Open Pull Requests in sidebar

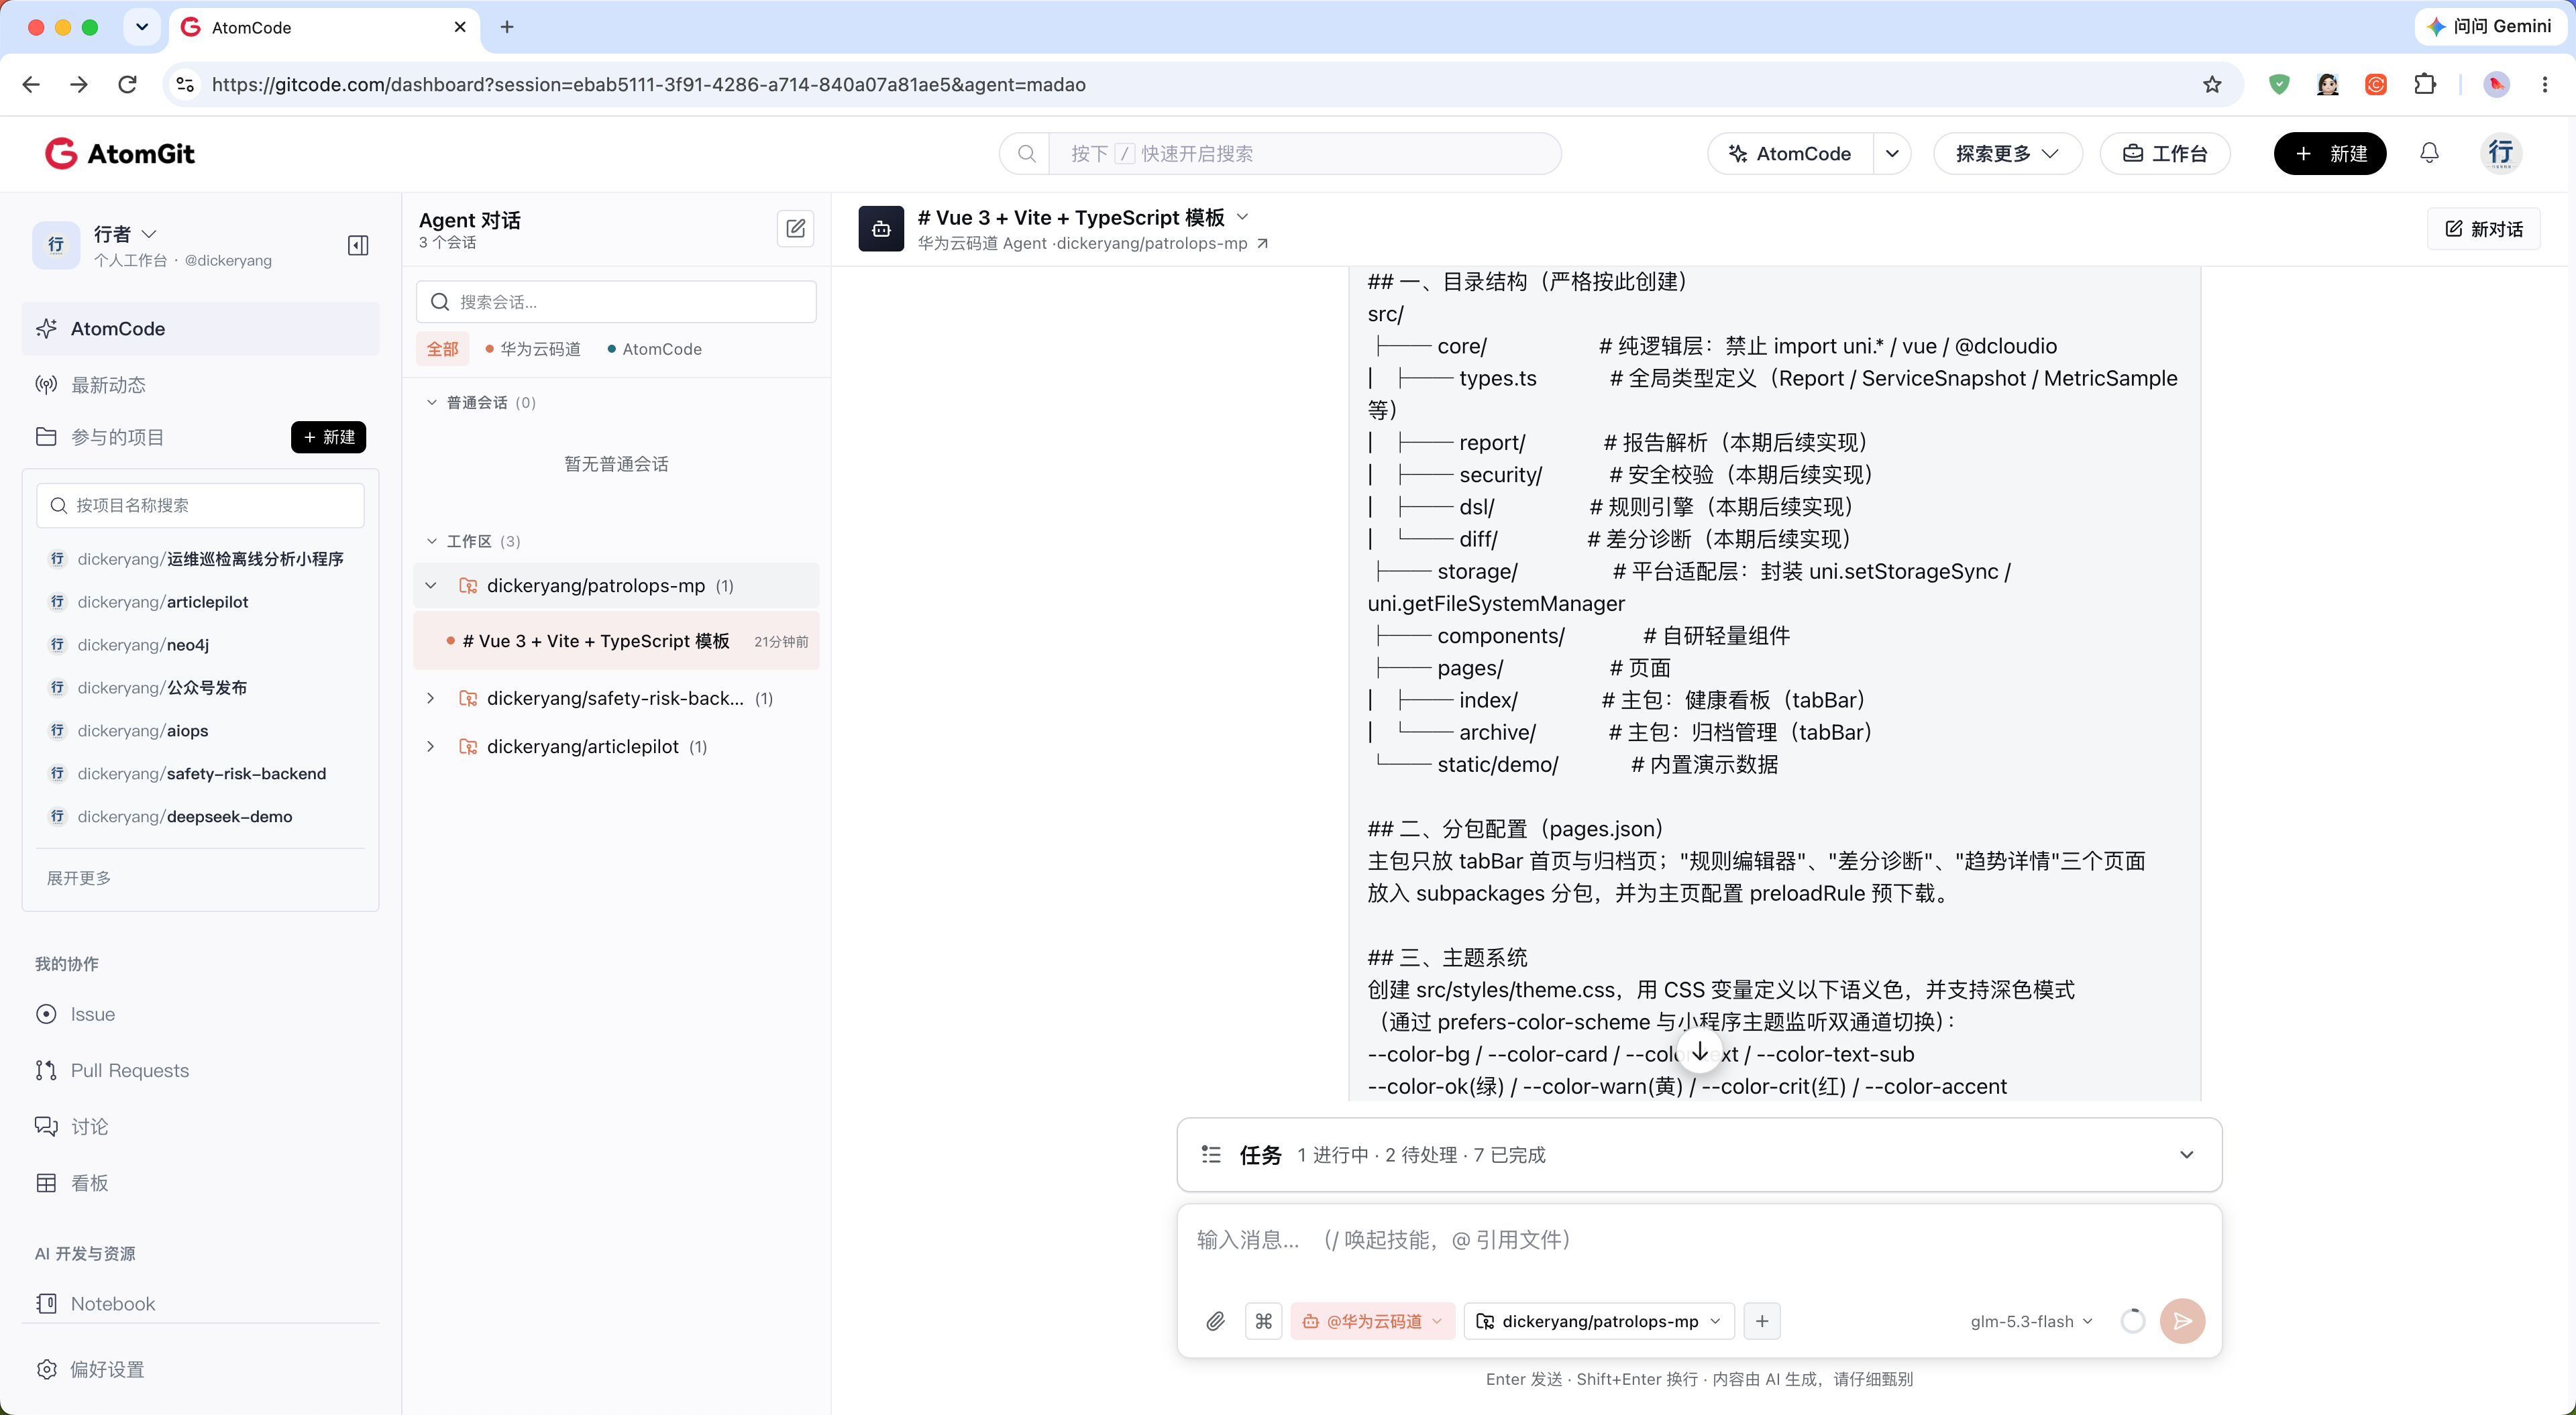click(x=129, y=1070)
